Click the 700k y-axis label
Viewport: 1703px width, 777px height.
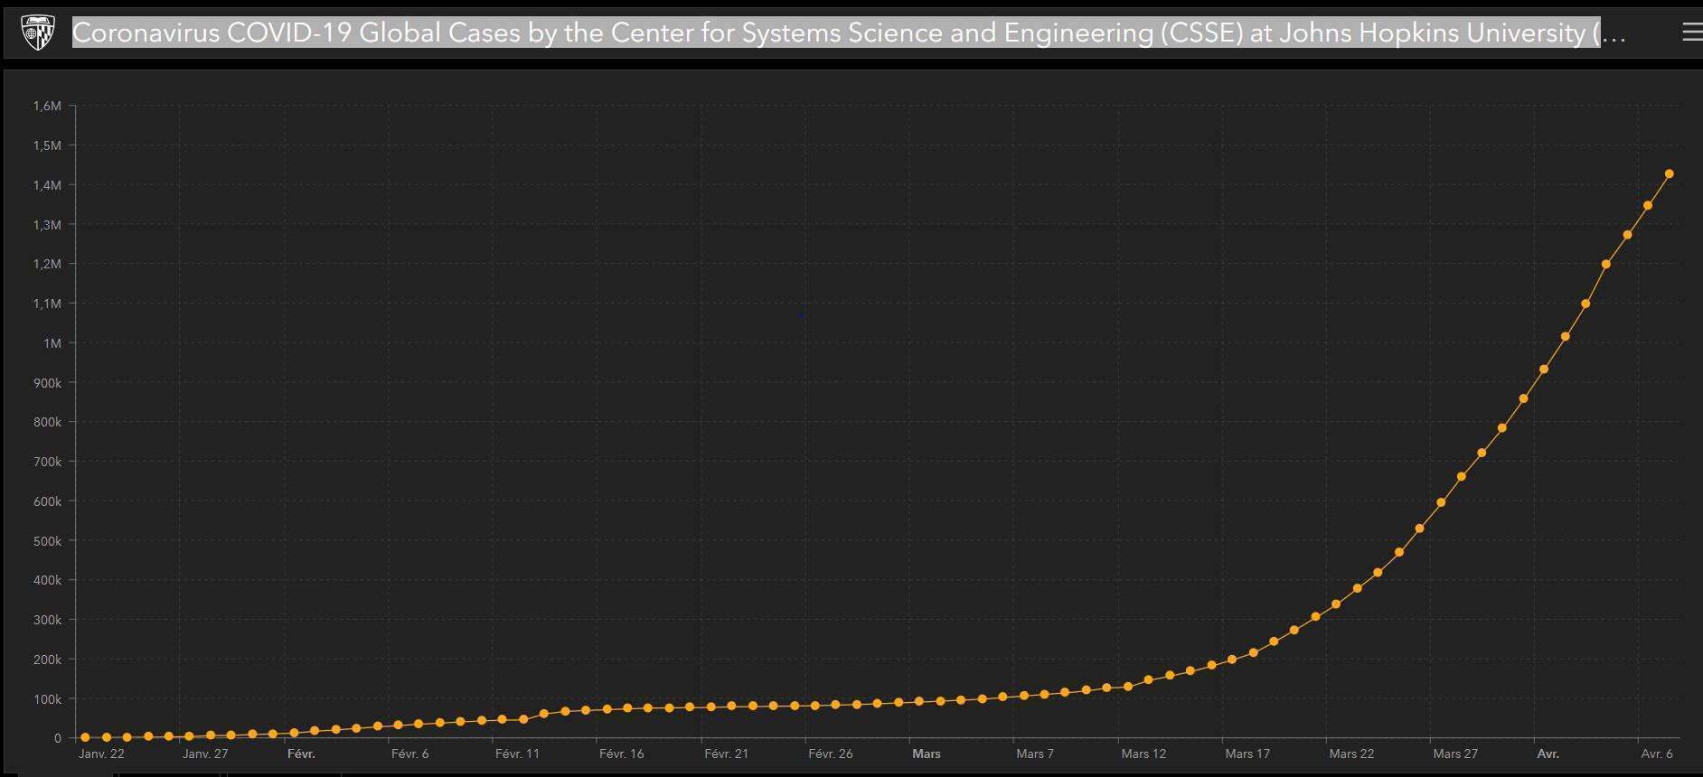(x=47, y=462)
